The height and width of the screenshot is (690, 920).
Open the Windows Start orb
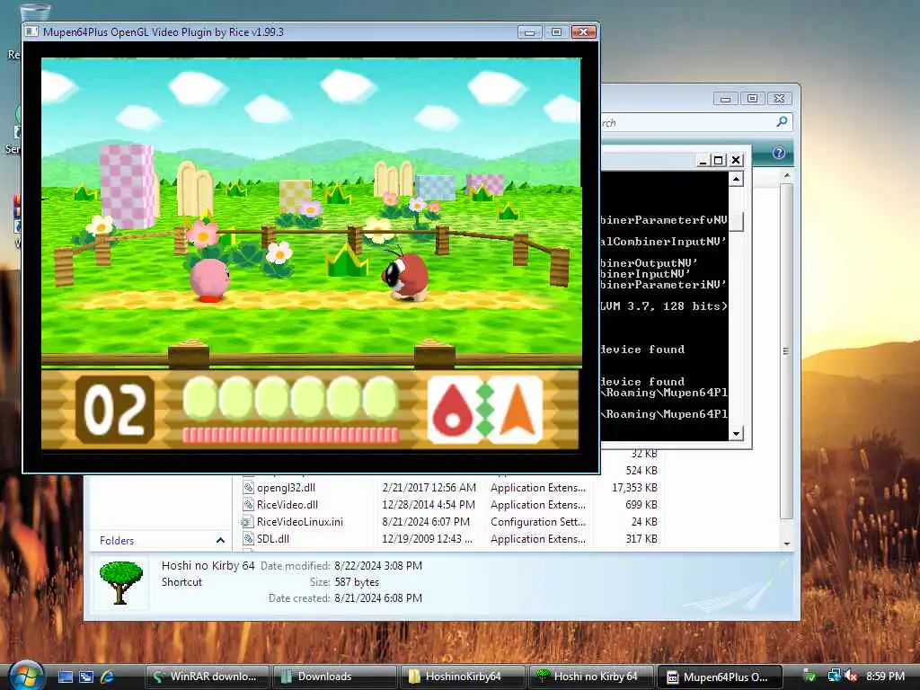click(25, 675)
